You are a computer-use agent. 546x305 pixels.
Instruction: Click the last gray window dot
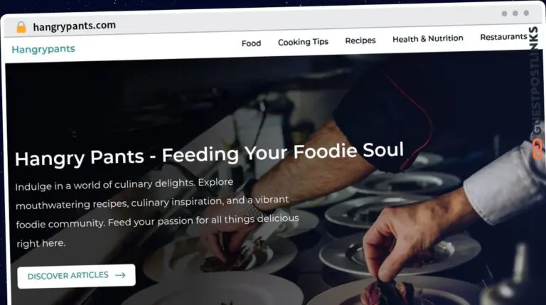coord(526,13)
